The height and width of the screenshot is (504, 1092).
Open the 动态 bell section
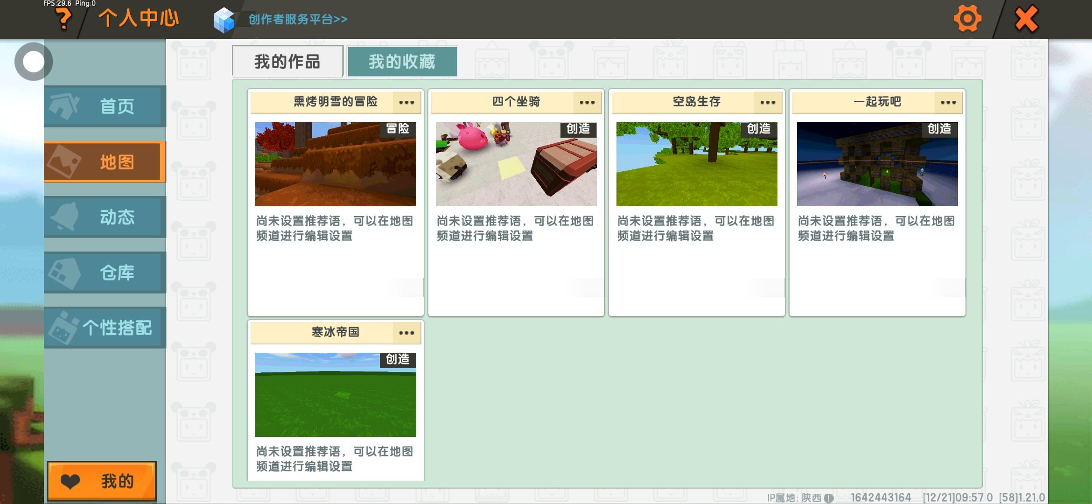[x=105, y=217]
